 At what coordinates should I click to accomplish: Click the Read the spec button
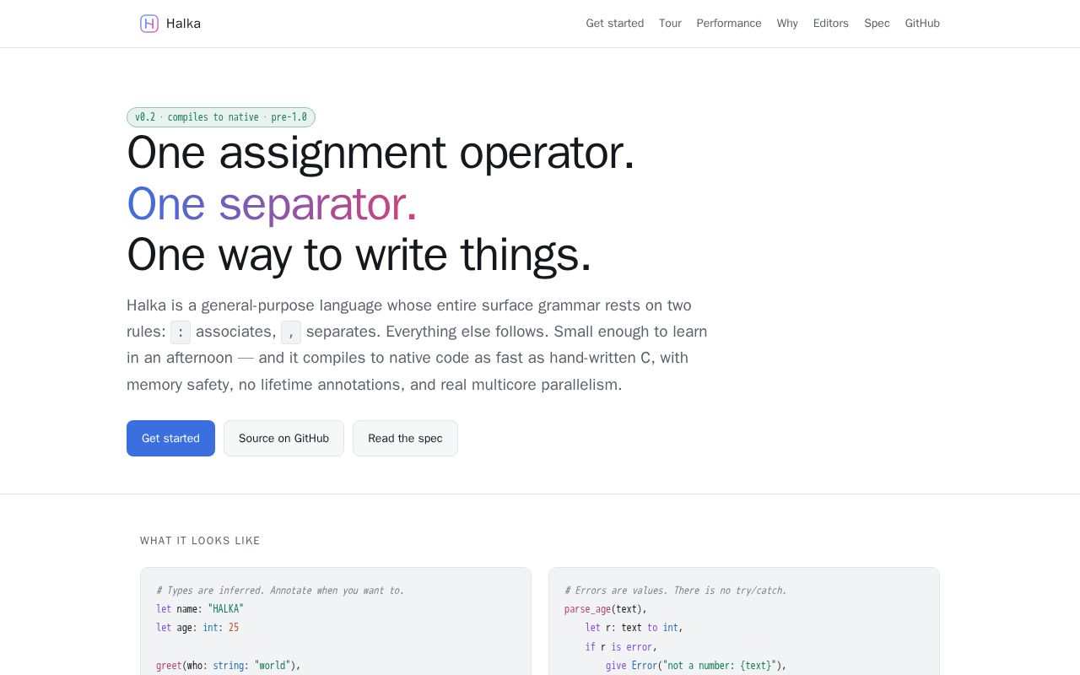tap(405, 439)
